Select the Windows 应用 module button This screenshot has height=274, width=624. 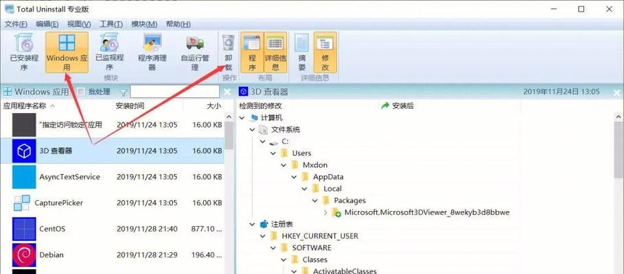(x=67, y=53)
